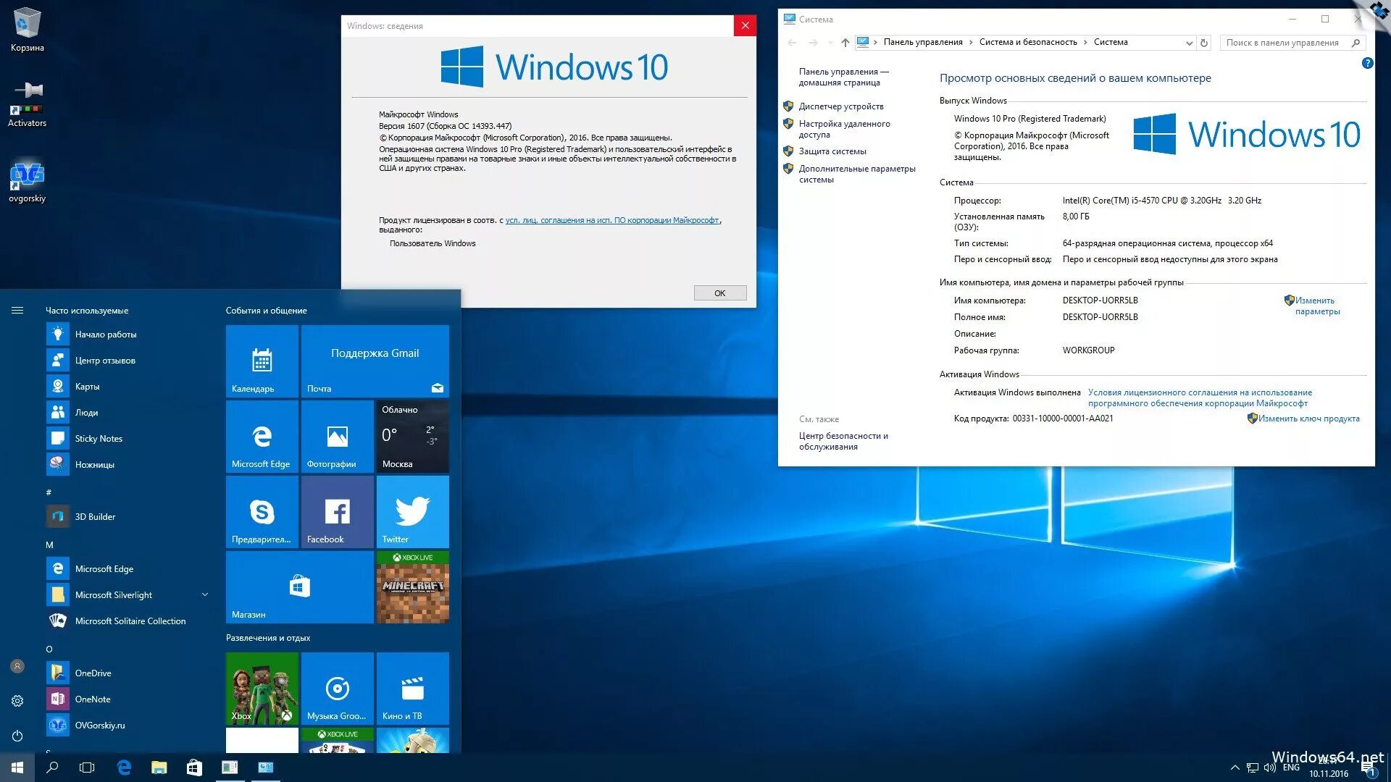
Task: Click Изменить параметры for the computer name
Action: coord(1317,306)
